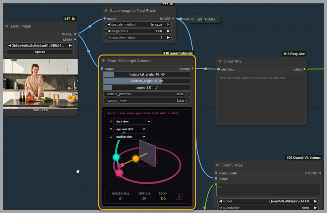Open the zoom medium shot dropdown
Image resolution: width=327 pixels, height=213 pixels.
pyautogui.click(x=129, y=137)
